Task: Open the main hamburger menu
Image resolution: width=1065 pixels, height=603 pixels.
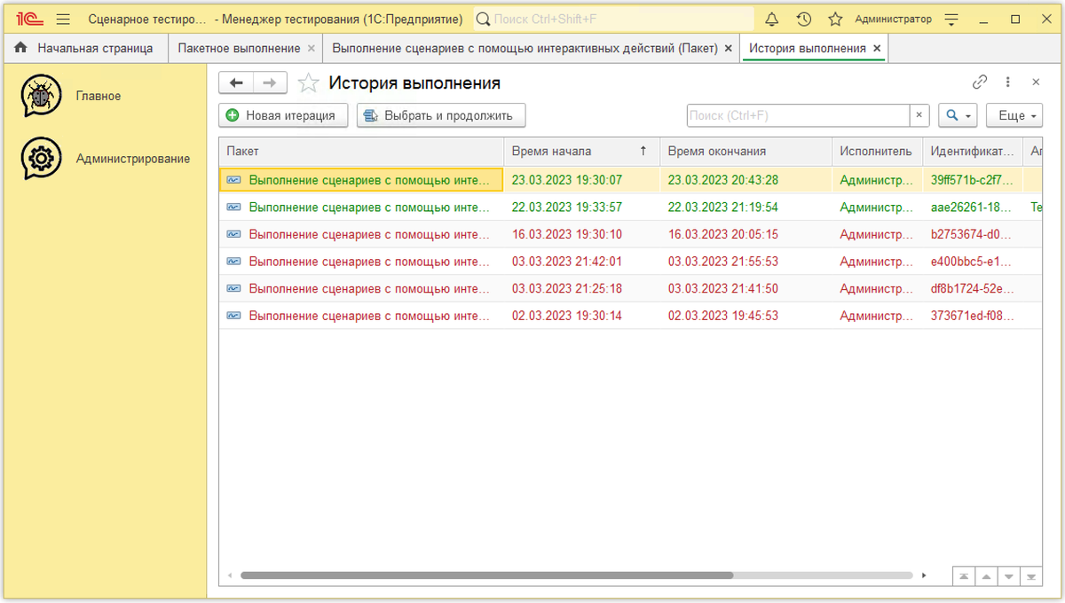Action: 63,20
